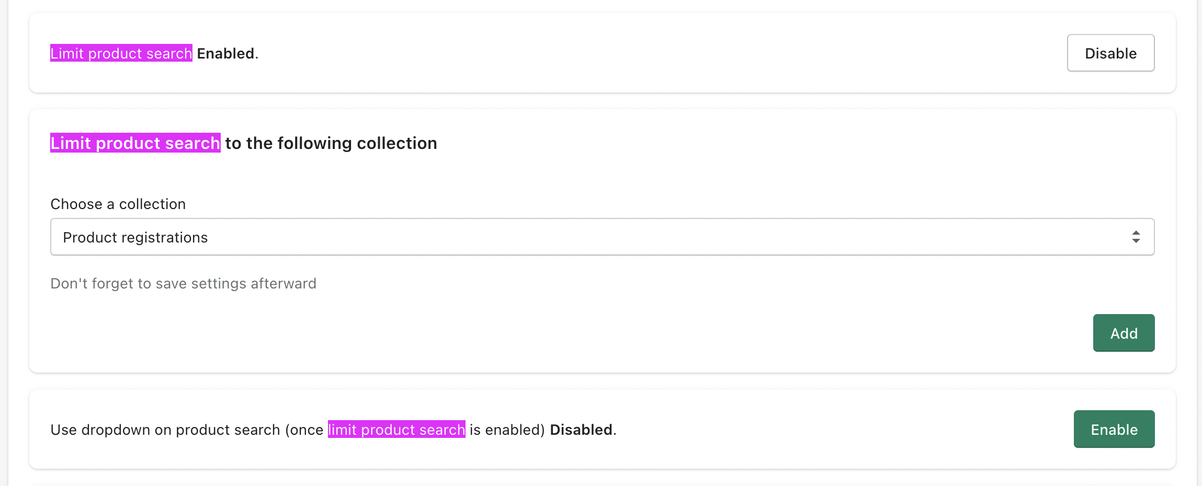Click highlighted 'limit product search' in bottom card

coord(396,430)
